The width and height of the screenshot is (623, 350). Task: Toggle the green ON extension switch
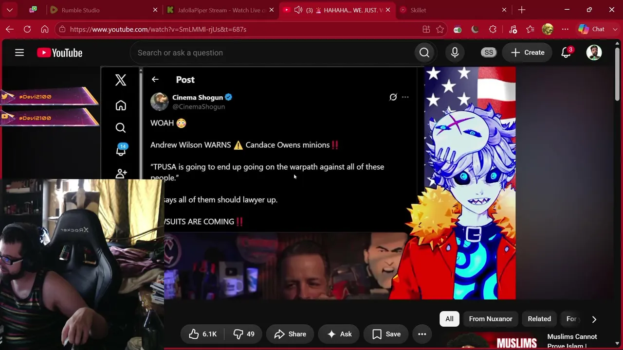pos(458,29)
